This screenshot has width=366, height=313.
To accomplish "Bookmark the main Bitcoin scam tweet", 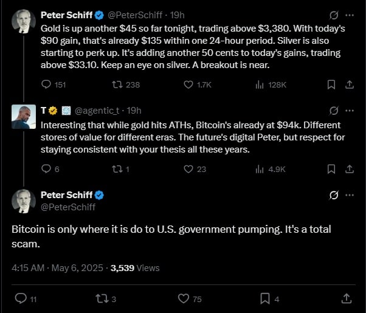I will (266, 298).
